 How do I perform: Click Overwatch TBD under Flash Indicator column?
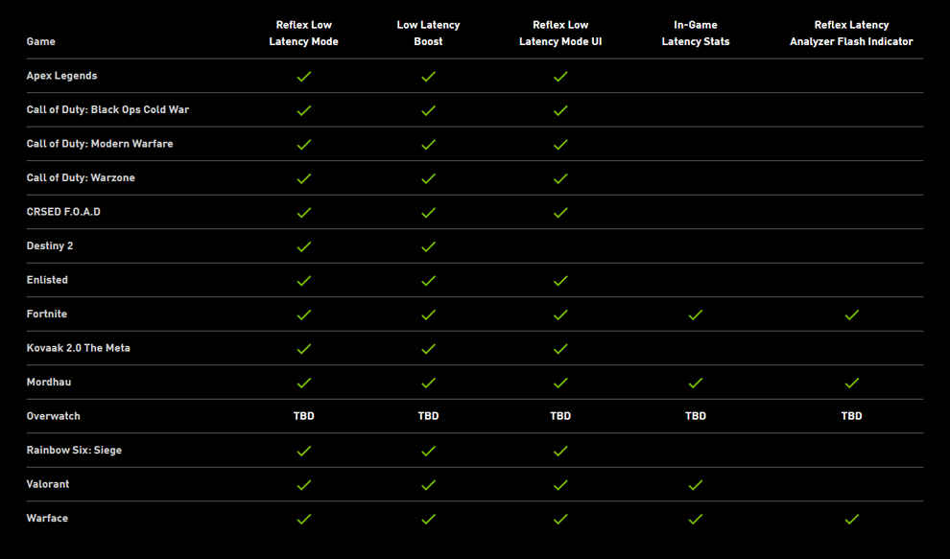851,416
